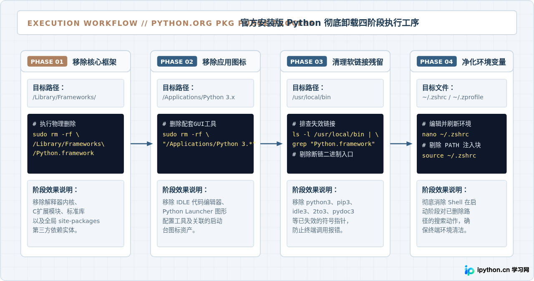534x281 pixels.
Task: Click the line "配置工具及关联的启动"
Action: coord(192,221)
